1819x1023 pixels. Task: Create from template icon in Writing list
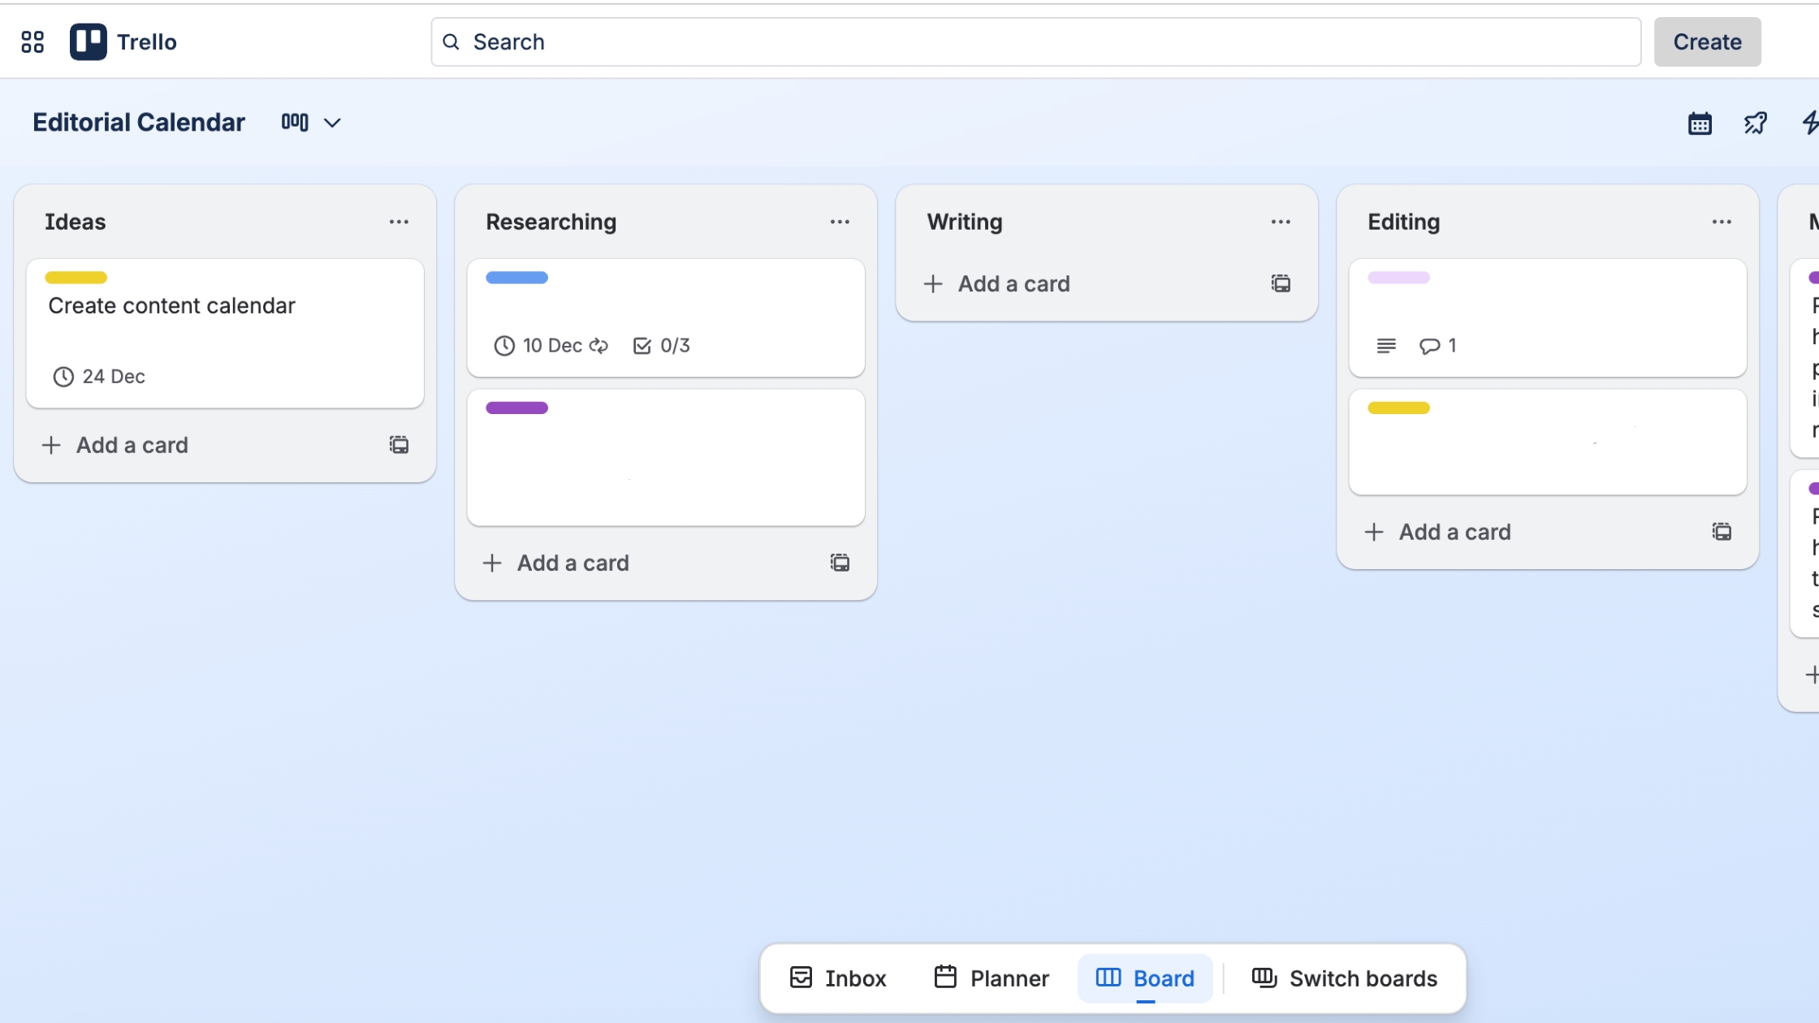(x=1281, y=283)
